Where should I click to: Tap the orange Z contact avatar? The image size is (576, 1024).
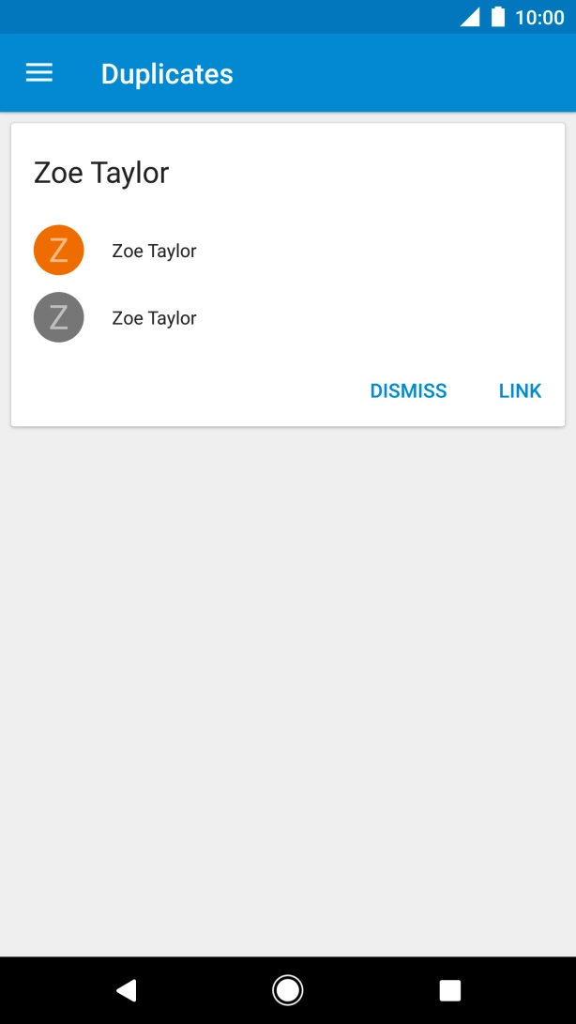pos(59,251)
